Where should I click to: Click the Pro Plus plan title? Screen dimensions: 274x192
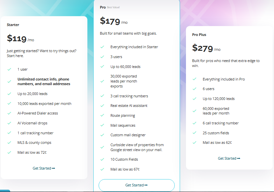[199, 35]
